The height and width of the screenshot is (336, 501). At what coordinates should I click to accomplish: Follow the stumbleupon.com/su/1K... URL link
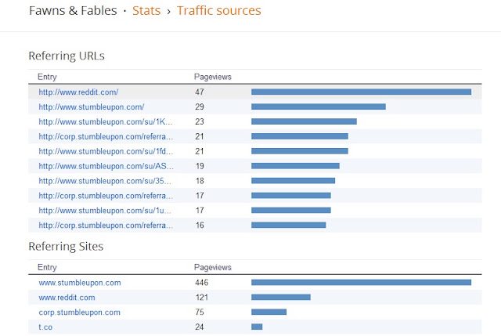tap(106, 122)
